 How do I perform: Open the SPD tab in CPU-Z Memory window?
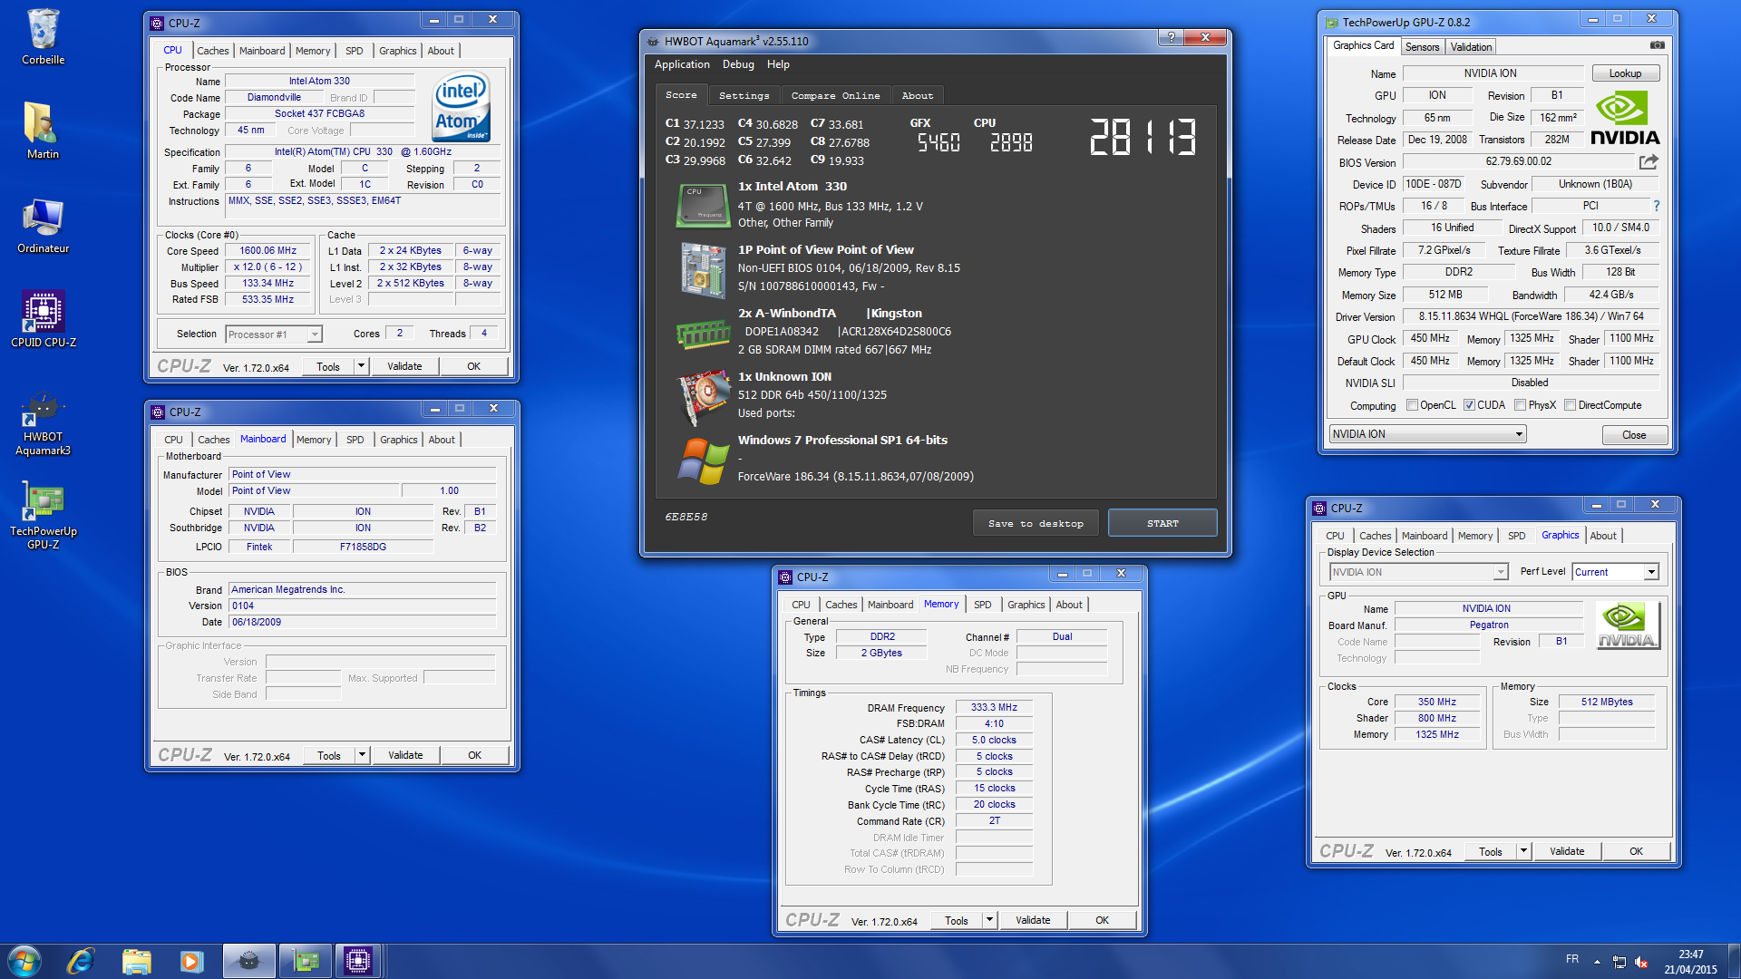tap(983, 605)
